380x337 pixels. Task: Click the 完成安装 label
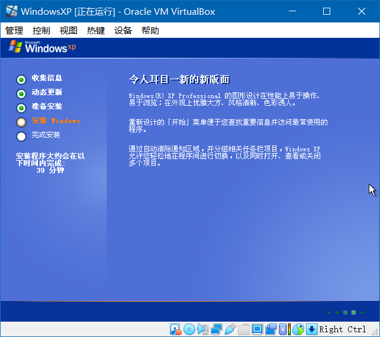(46, 135)
